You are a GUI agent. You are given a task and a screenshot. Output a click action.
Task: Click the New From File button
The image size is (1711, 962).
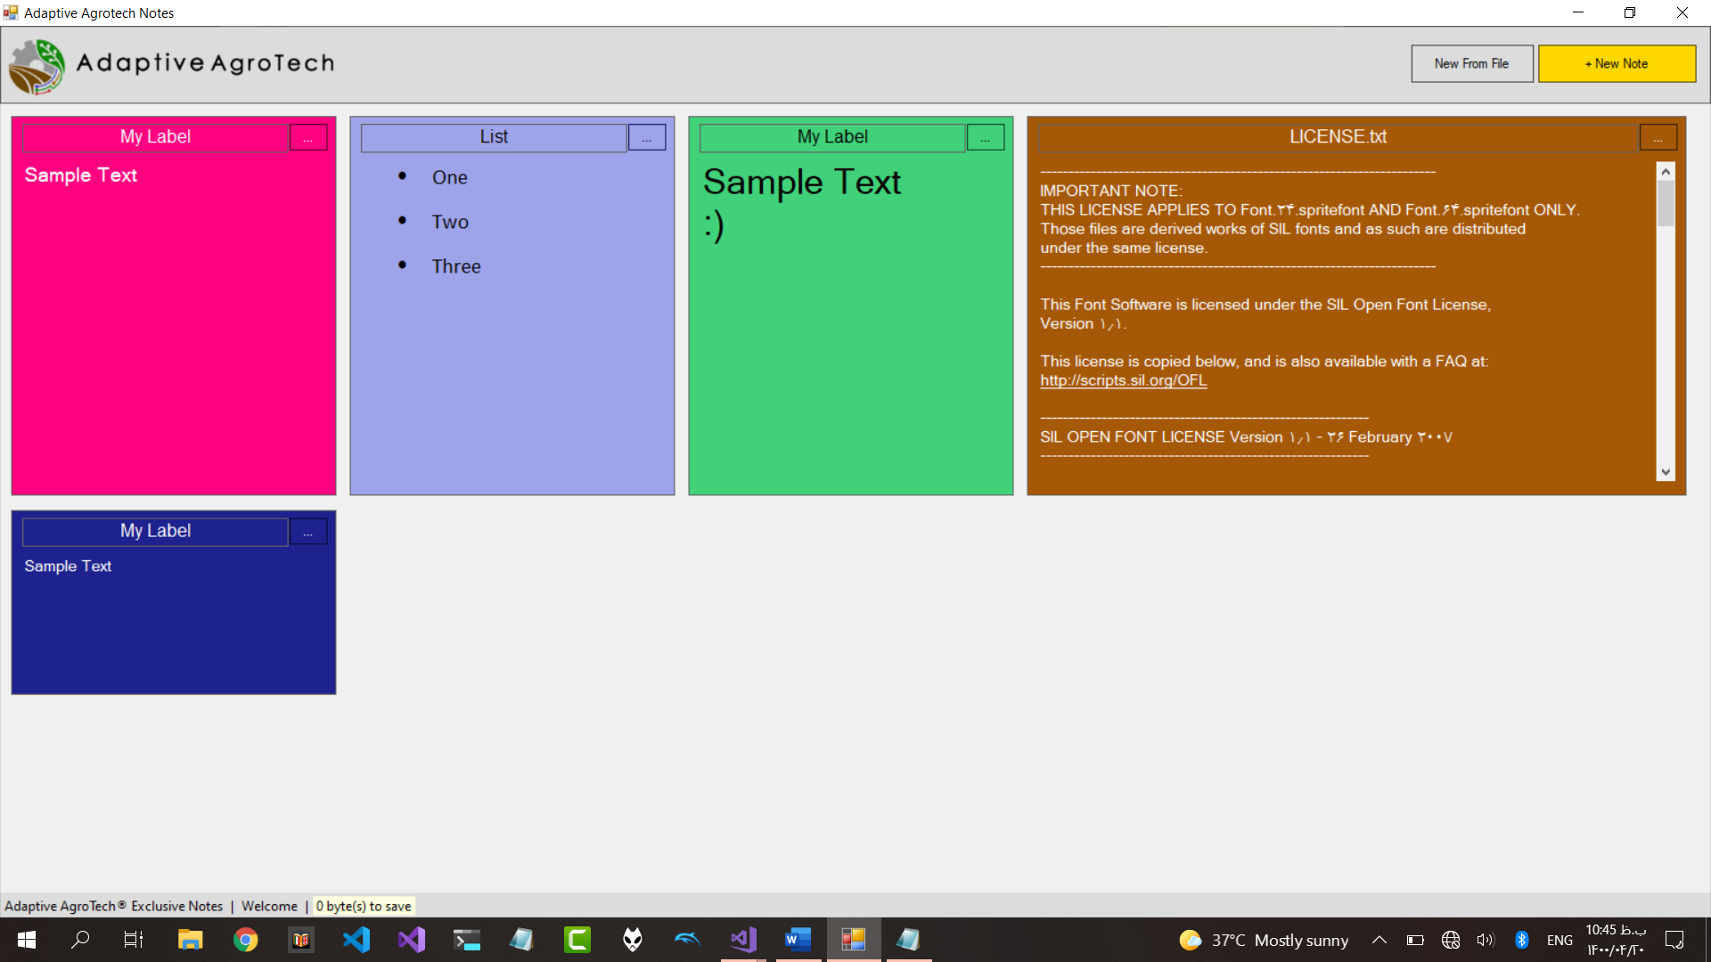point(1471,64)
